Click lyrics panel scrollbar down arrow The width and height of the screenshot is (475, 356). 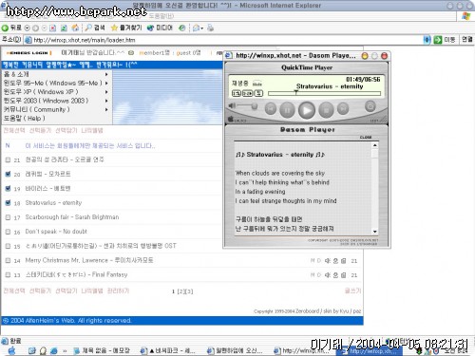375,232
